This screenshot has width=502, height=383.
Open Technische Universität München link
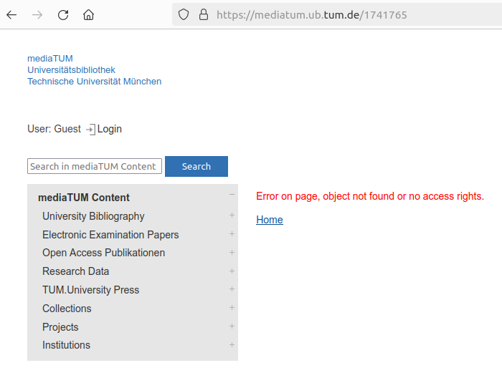pyautogui.click(x=94, y=82)
